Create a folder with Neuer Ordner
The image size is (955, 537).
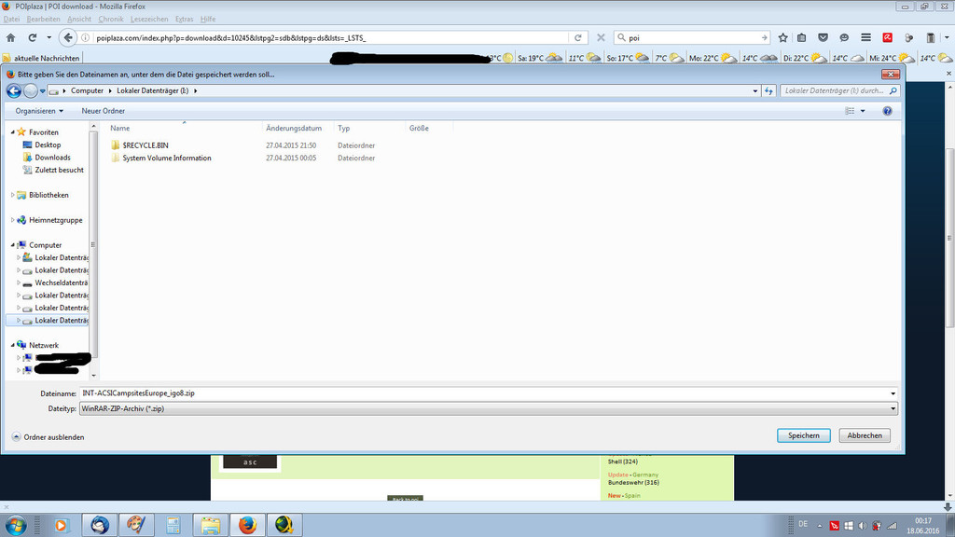103,111
